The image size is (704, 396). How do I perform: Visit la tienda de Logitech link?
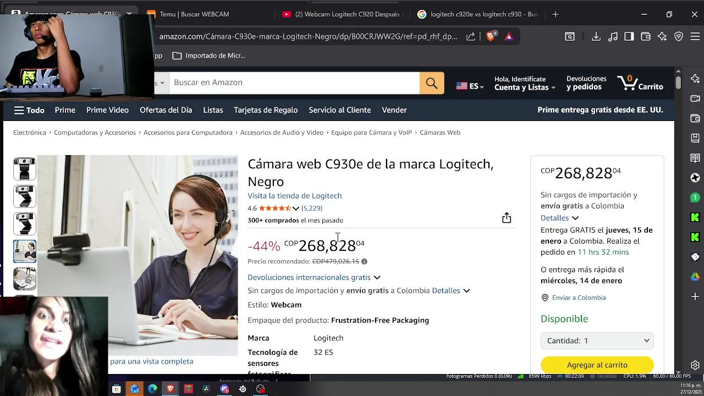294,196
